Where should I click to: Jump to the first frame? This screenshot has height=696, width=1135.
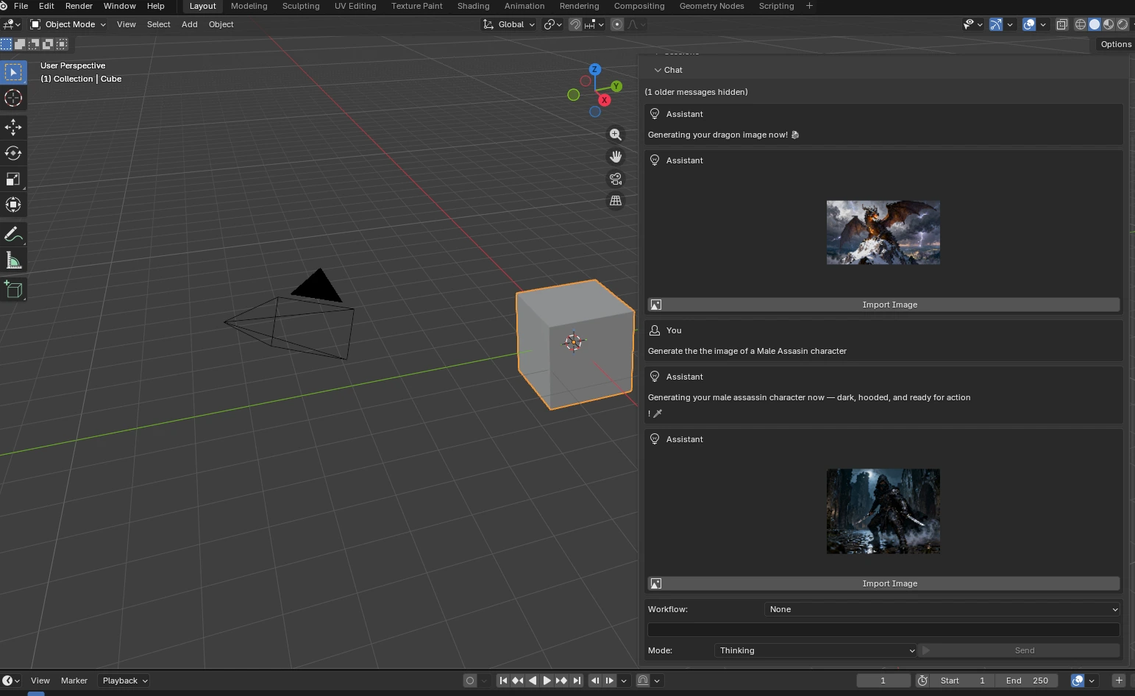[503, 681]
